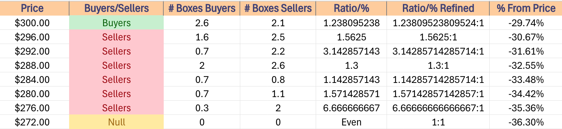Click the Ratio/% Refined header
This screenshot has width=562, height=129.
point(438,8)
